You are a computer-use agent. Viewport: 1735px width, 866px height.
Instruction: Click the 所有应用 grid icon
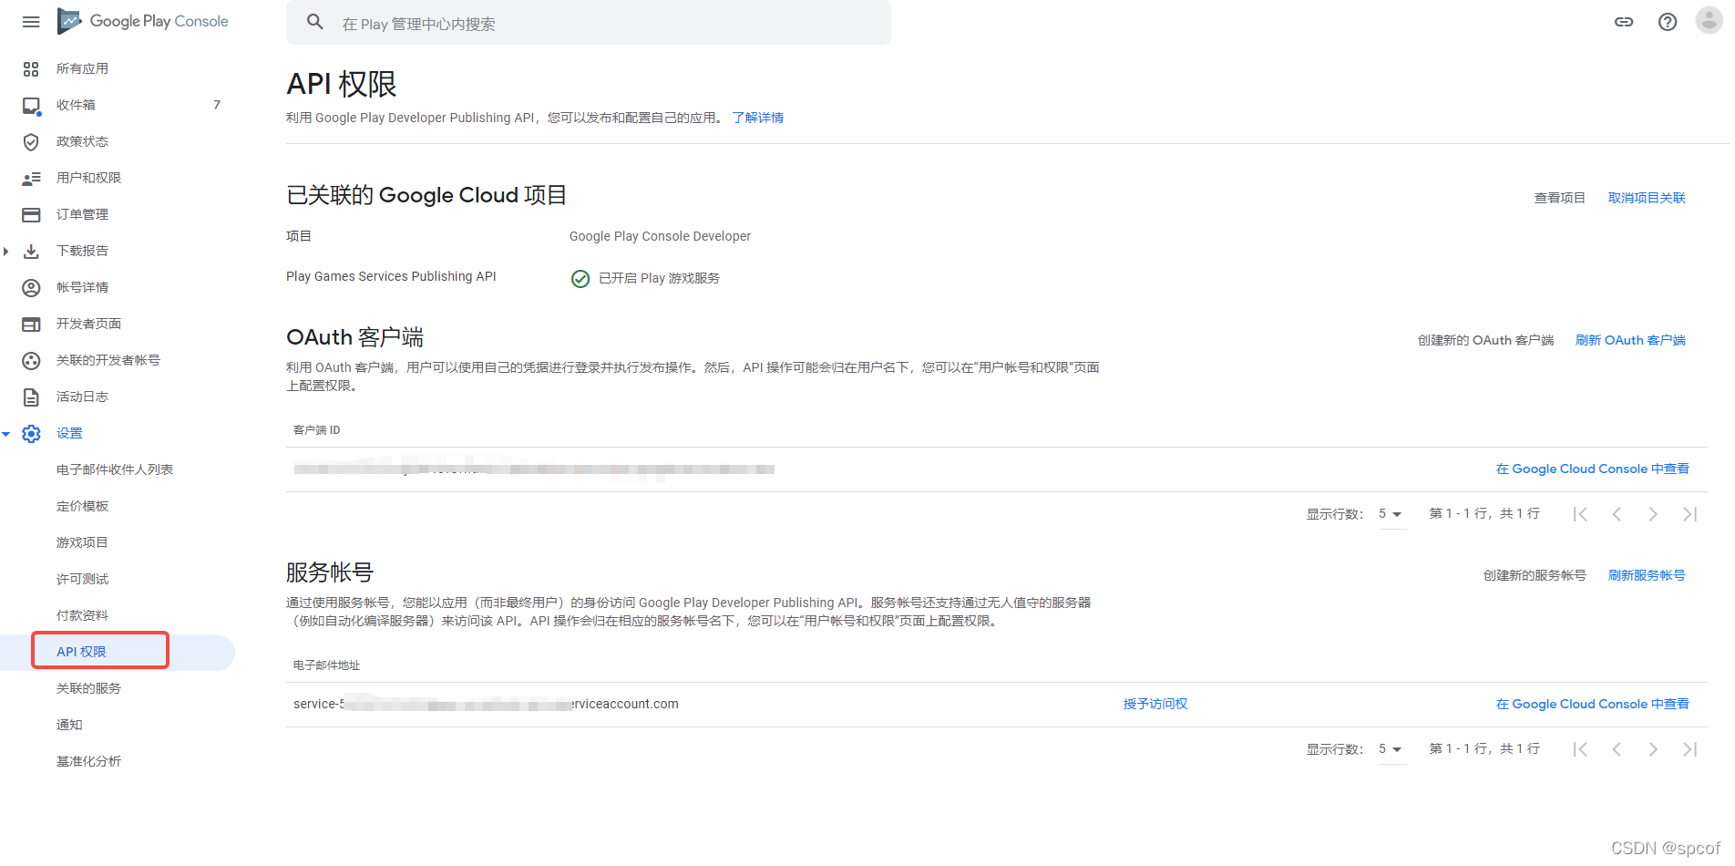click(x=31, y=68)
